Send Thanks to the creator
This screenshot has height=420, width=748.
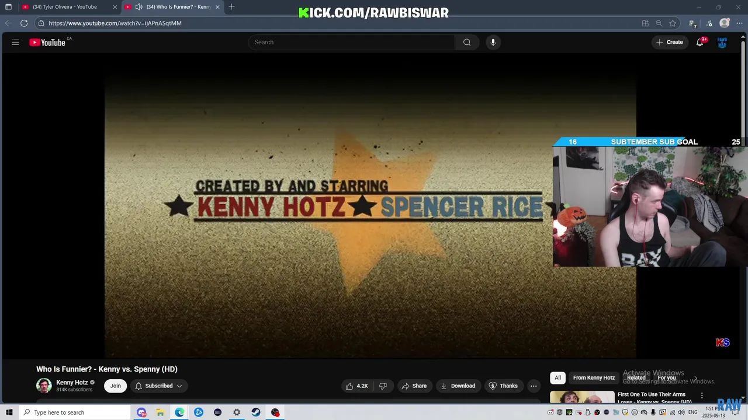503,386
